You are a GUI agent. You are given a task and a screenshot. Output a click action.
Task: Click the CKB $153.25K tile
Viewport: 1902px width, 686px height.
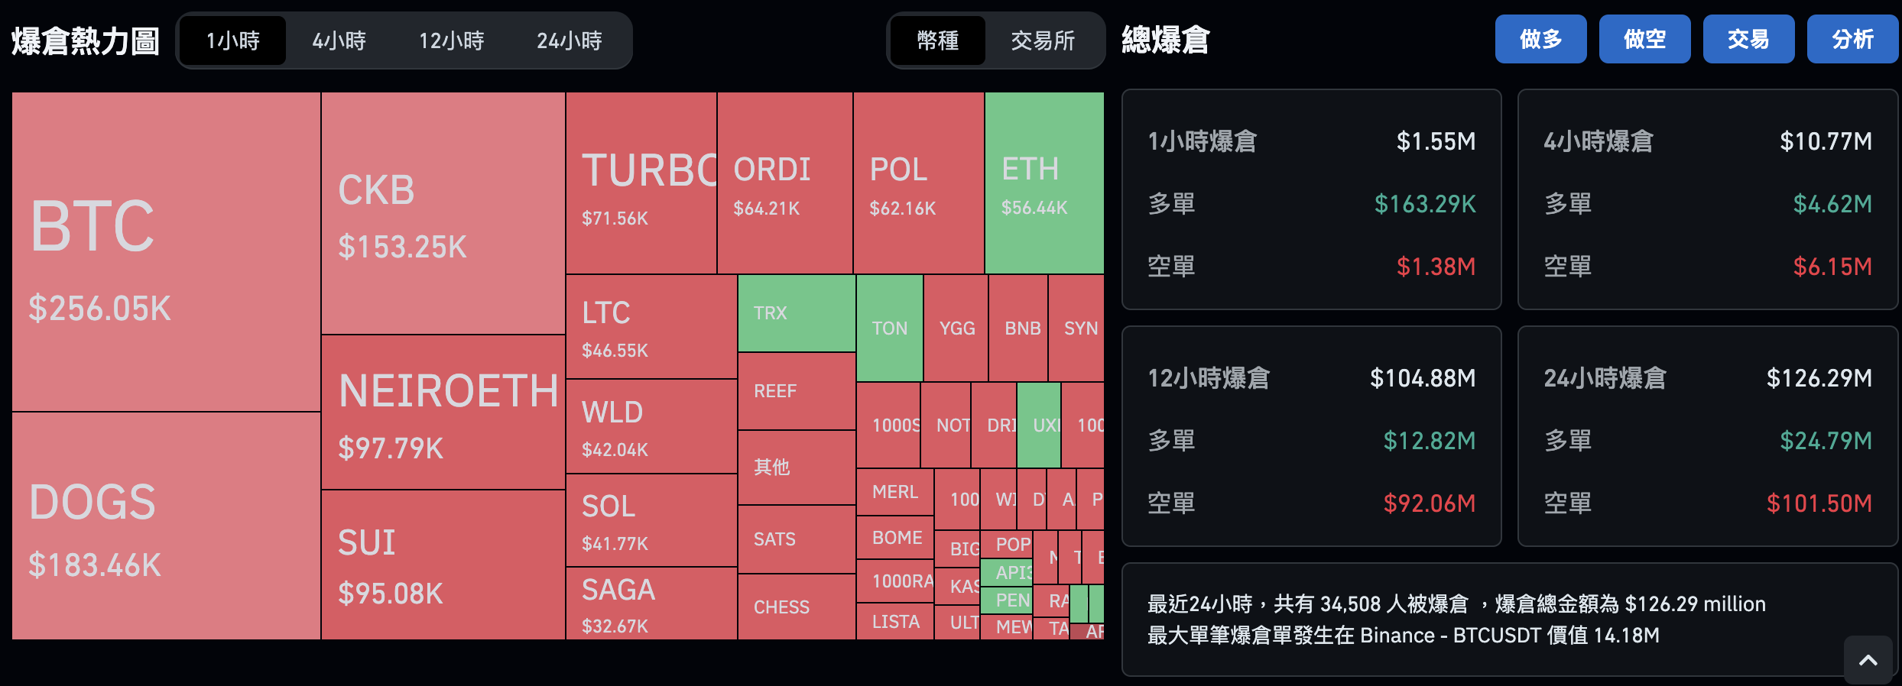[443, 213]
